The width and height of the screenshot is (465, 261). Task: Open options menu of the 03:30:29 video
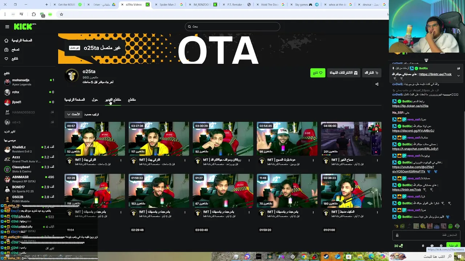click(249, 160)
